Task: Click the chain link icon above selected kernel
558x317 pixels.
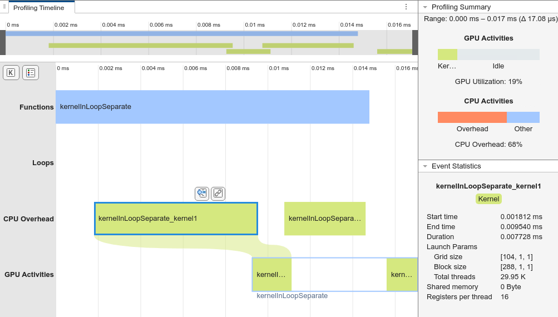Action: (218, 193)
